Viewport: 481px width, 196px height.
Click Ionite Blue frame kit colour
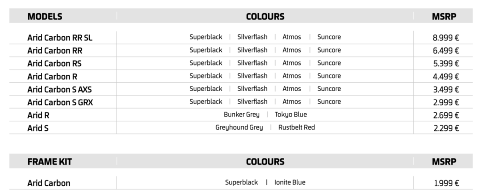[290, 182]
